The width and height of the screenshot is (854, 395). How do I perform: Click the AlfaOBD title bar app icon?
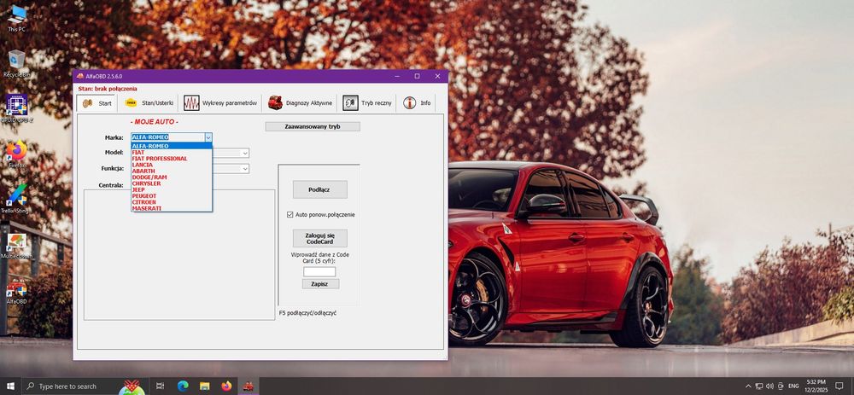tap(80, 76)
